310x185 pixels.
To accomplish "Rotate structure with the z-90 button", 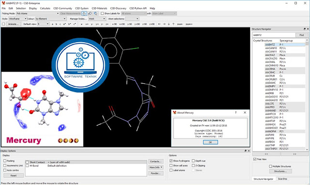I will point(145,24).
